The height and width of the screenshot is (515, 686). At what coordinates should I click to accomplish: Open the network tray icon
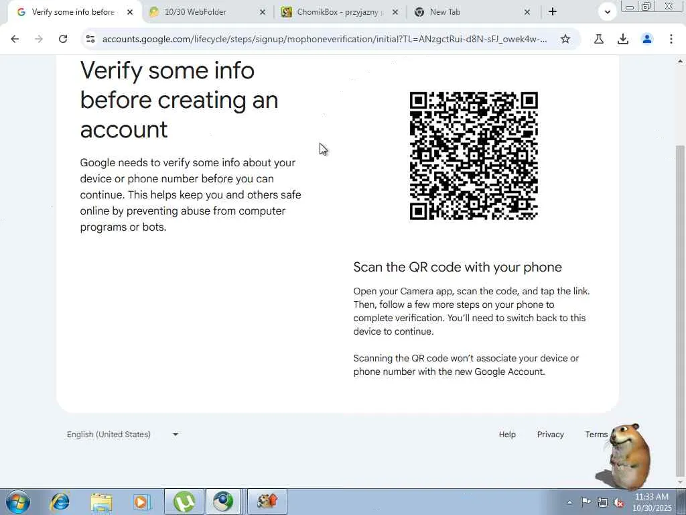[x=602, y=502]
